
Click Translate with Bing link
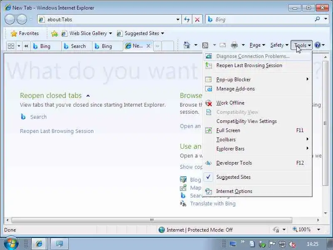(213, 204)
